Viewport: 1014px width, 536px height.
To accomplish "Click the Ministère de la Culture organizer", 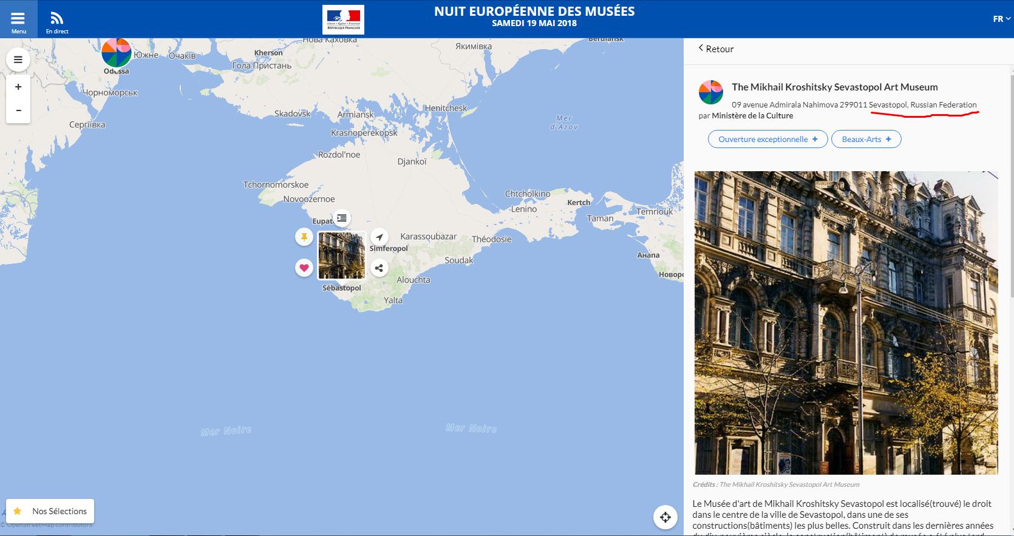I will point(752,115).
